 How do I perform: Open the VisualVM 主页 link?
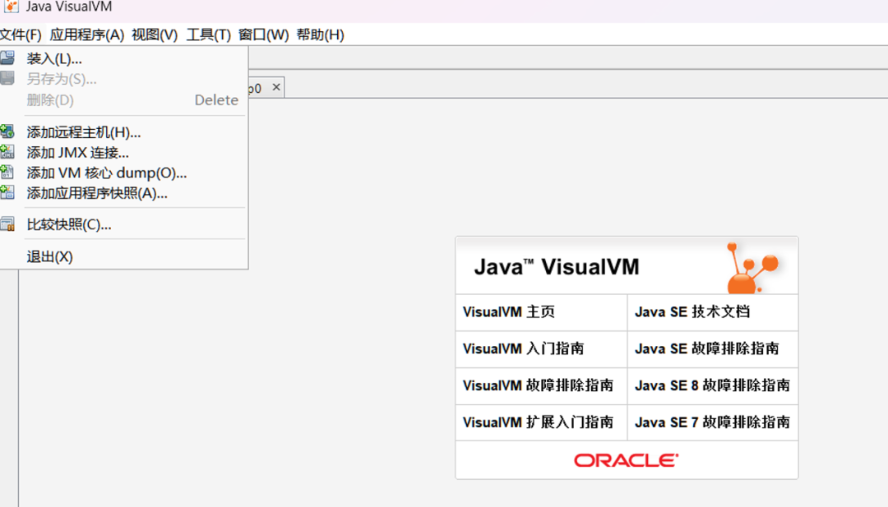tap(509, 311)
